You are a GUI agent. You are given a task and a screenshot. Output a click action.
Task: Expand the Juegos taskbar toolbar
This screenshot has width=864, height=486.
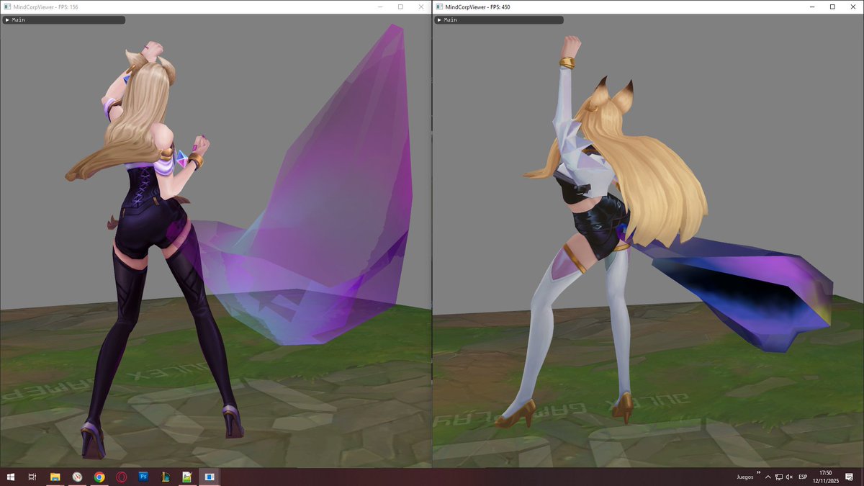(x=759, y=473)
